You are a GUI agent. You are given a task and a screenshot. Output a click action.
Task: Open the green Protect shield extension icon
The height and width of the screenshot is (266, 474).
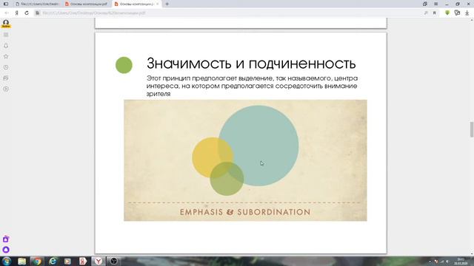point(447,13)
